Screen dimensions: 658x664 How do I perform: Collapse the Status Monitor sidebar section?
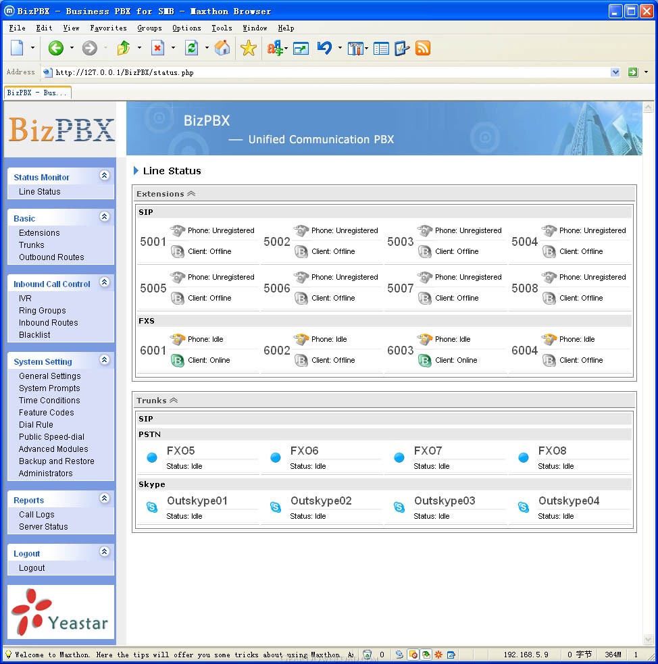click(104, 176)
